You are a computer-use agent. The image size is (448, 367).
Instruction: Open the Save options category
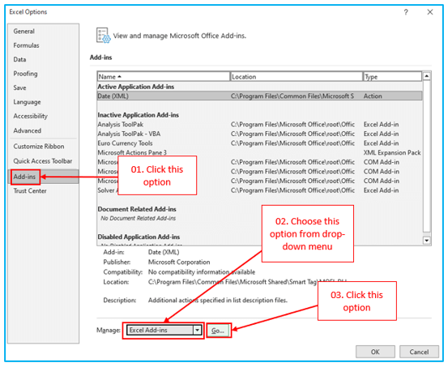point(19,87)
